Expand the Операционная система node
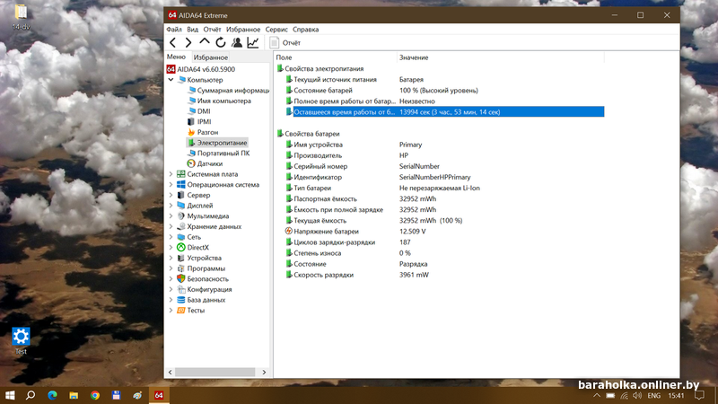 tap(171, 185)
